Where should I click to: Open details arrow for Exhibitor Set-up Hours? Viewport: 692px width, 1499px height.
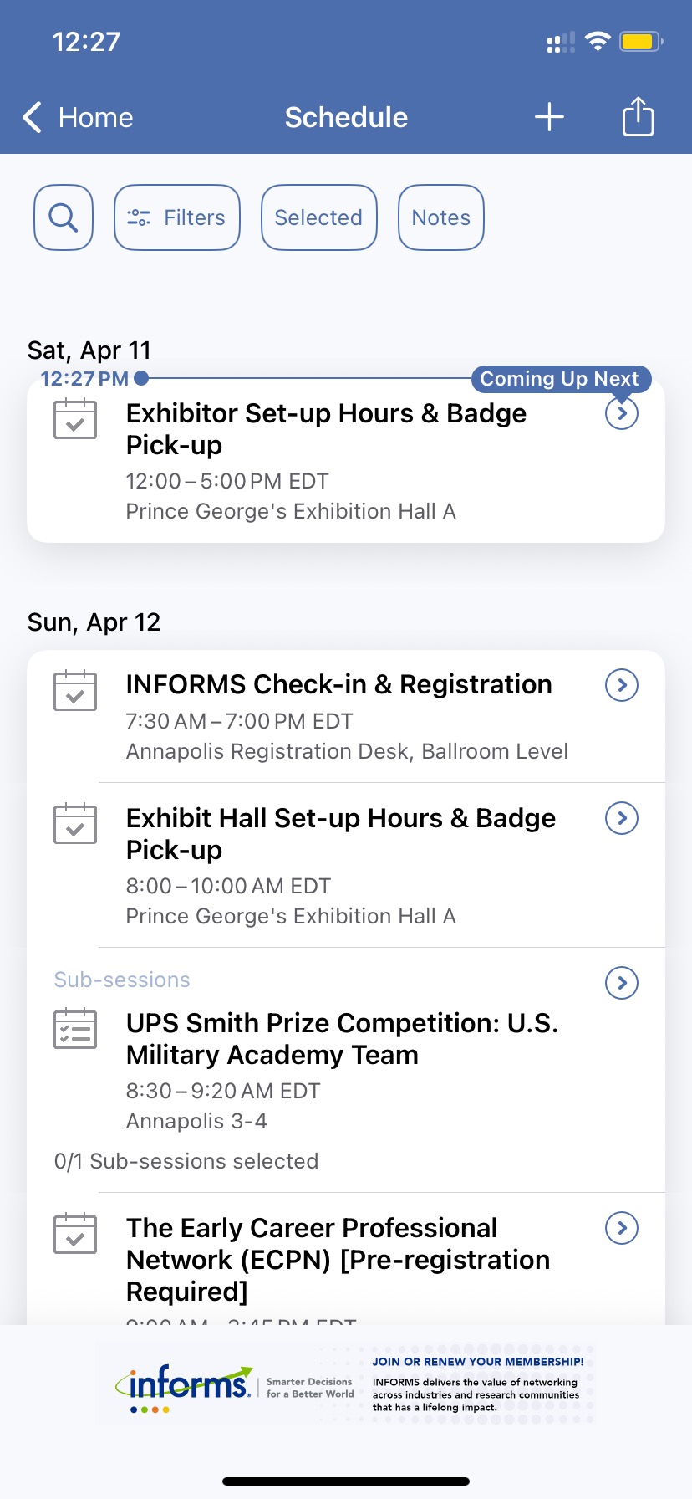pyautogui.click(x=622, y=413)
